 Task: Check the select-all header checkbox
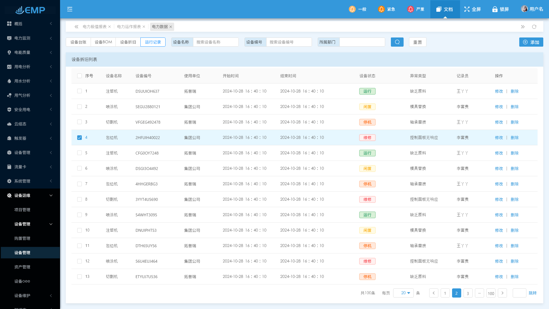(79, 76)
